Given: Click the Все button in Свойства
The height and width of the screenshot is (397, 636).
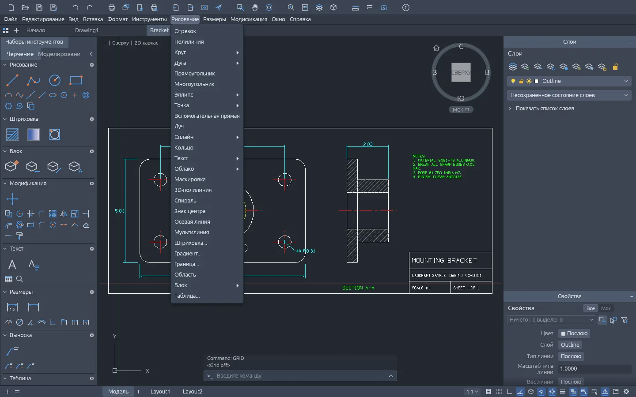Looking at the screenshot, I should pos(591,308).
